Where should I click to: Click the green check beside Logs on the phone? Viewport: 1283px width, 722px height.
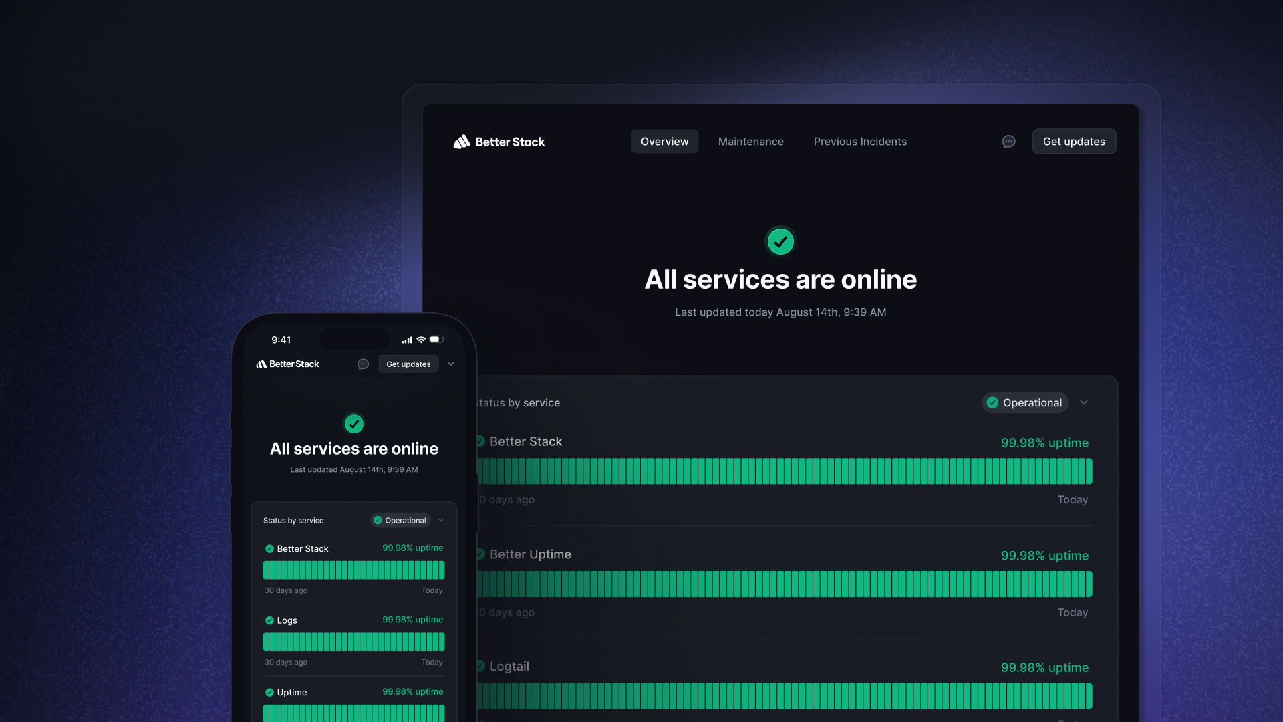tap(269, 620)
